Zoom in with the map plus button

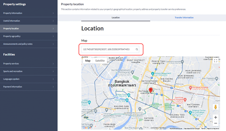click(x=215, y=117)
